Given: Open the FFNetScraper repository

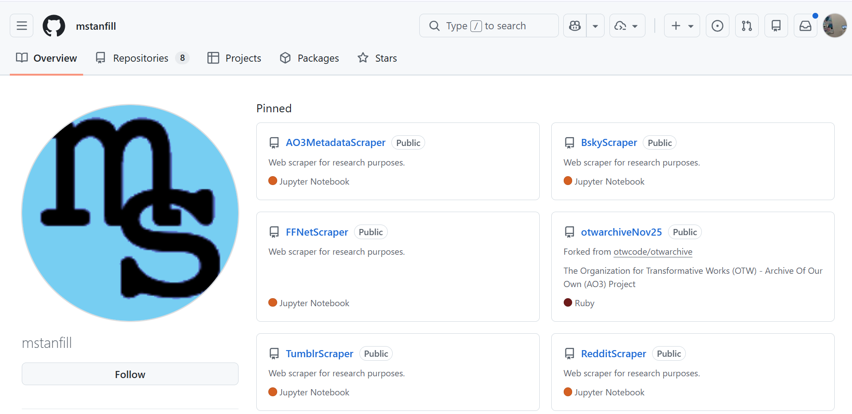Looking at the screenshot, I should click(x=317, y=232).
